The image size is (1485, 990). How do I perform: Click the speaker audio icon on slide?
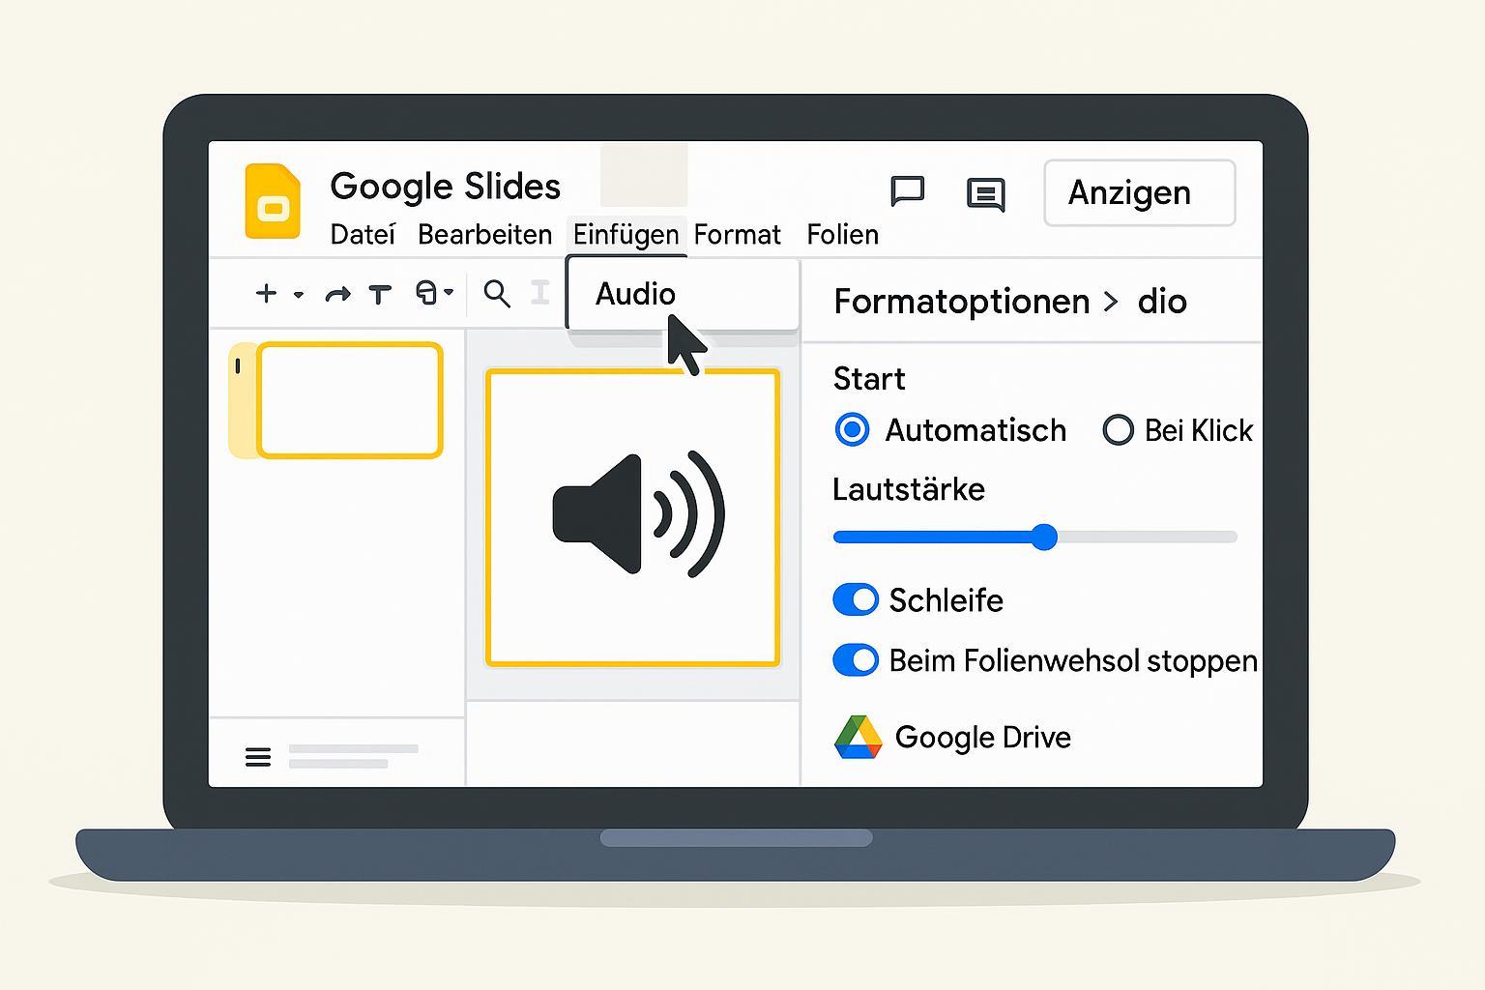click(x=637, y=514)
